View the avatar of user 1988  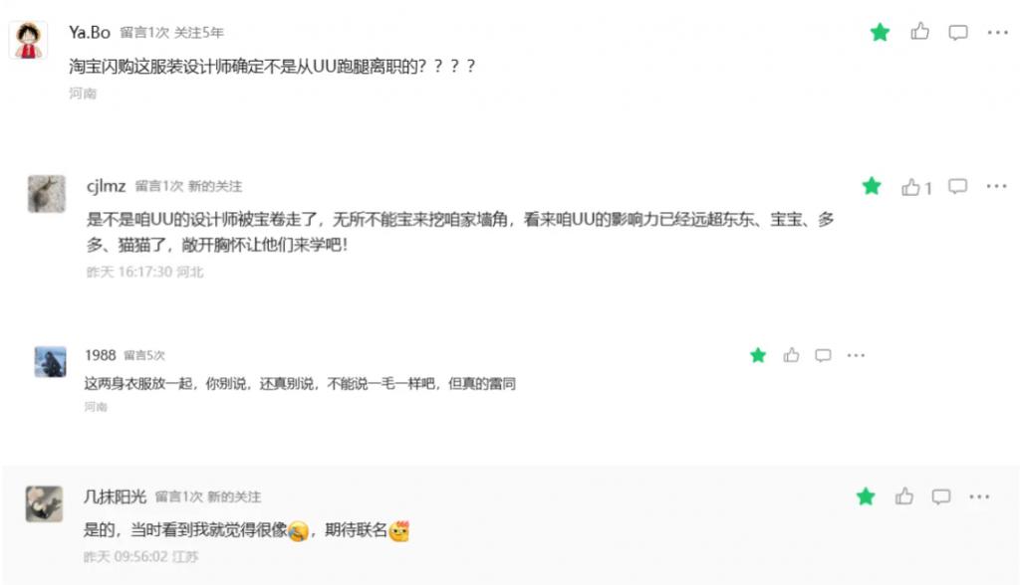(x=50, y=362)
